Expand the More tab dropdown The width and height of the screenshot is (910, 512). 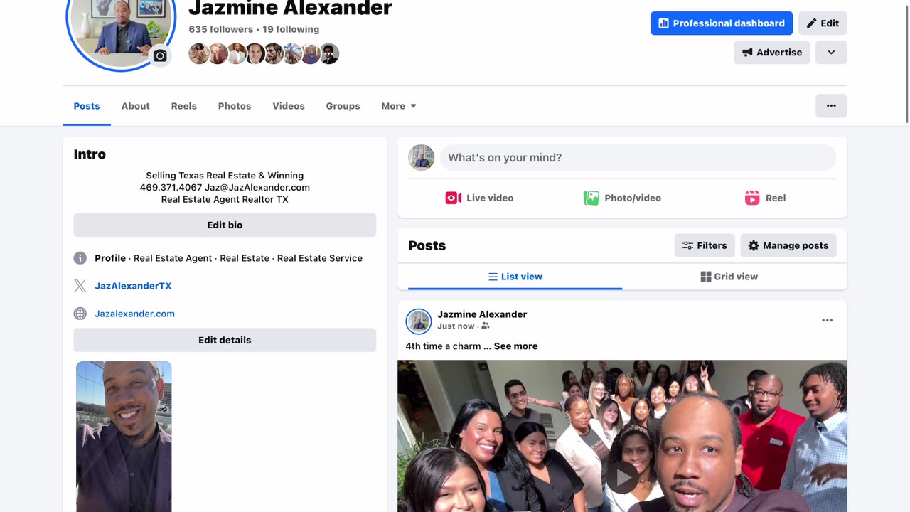[x=398, y=106]
